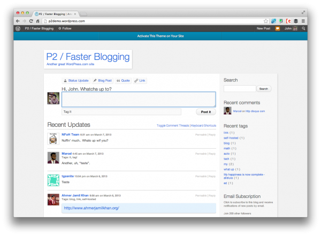Click Follow in the admin bar

point(65,28)
